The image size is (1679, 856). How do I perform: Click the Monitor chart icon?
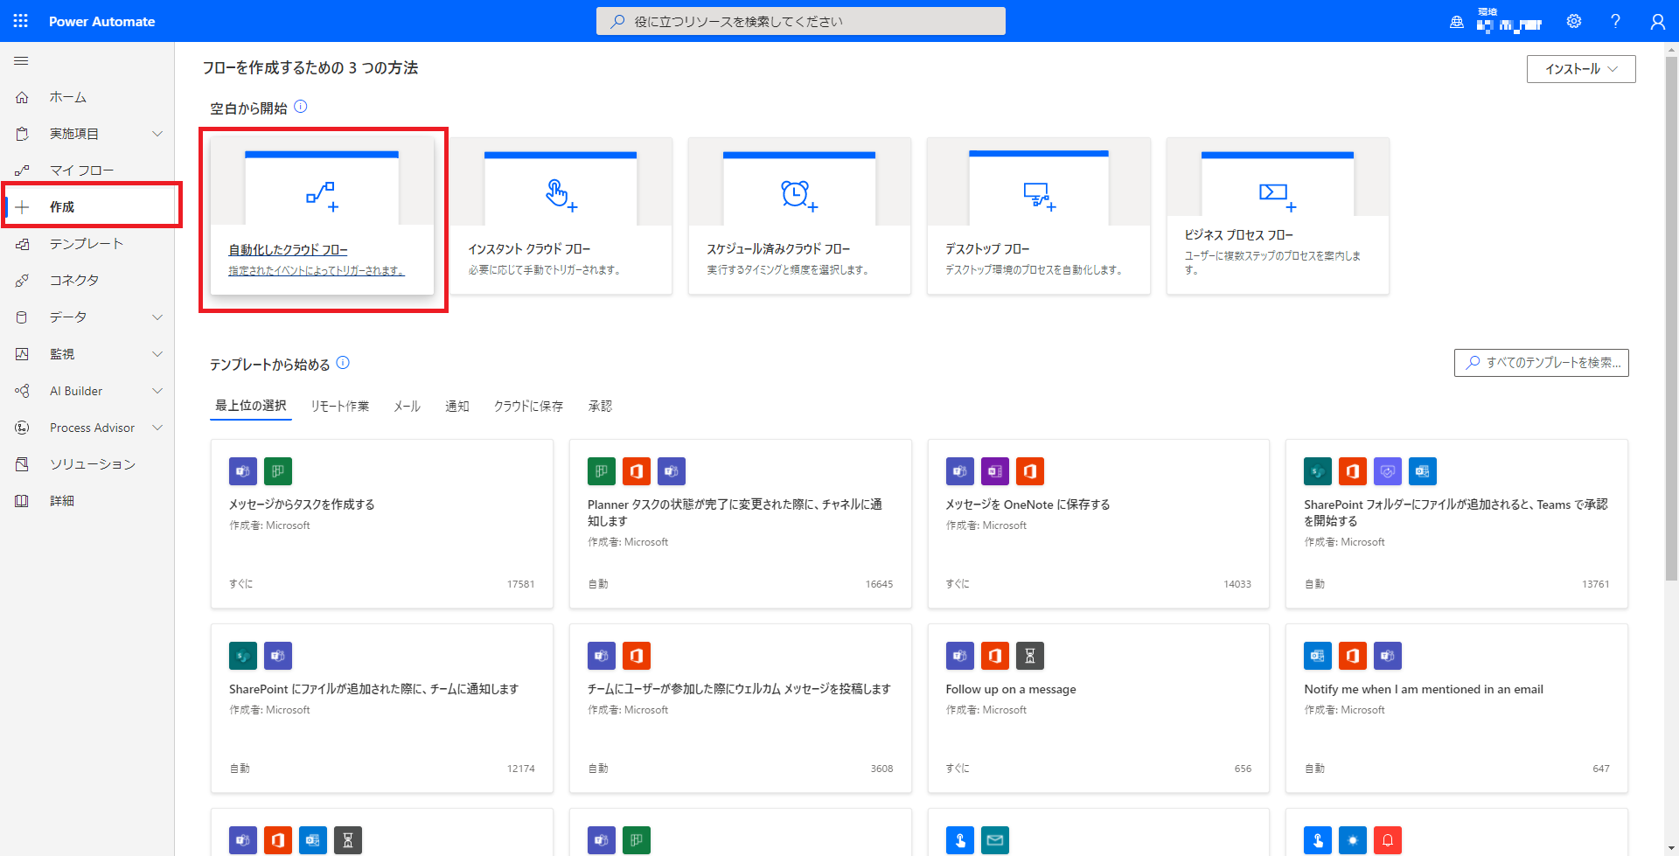click(23, 354)
